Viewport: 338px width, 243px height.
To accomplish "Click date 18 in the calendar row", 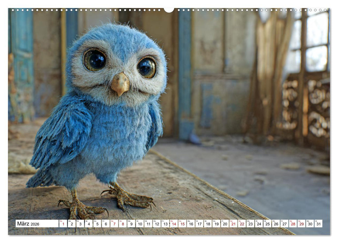I will coord(208,224).
